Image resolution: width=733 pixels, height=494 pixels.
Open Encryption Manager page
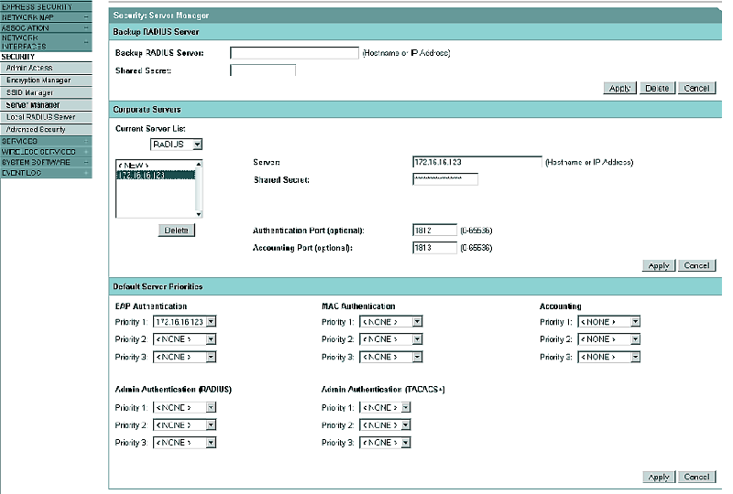click(x=46, y=81)
